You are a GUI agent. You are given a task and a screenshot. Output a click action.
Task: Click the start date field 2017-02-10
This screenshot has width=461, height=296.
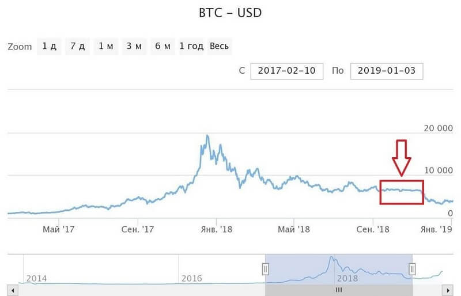click(x=286, y=71)
